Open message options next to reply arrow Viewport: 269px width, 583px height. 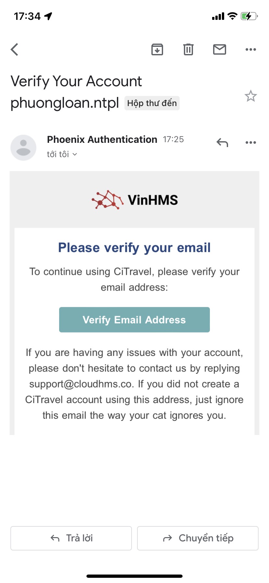[x=251, y=142]
